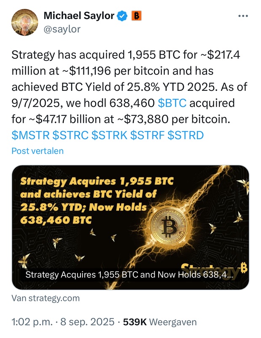Translate the post with Post vertalen
The image size is (261, 338).
tap(37, 151)
